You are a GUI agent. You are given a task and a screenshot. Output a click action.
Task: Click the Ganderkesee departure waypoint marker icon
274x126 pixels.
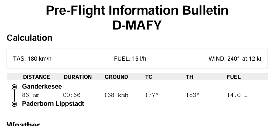(x=14, y=87)
